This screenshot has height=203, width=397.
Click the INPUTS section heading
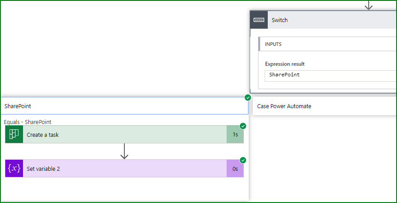(x=273, y=44)
